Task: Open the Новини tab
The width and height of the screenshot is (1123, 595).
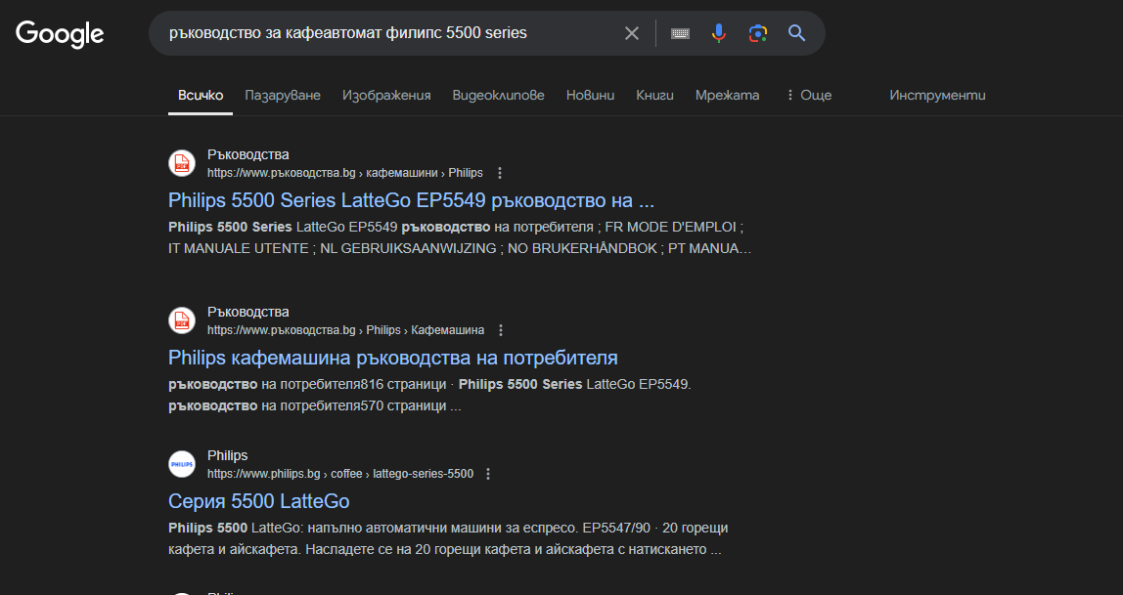Action: pos(590,95)
